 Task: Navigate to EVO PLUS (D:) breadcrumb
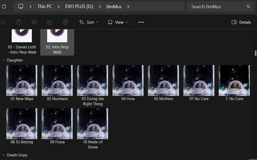point(79,6)
